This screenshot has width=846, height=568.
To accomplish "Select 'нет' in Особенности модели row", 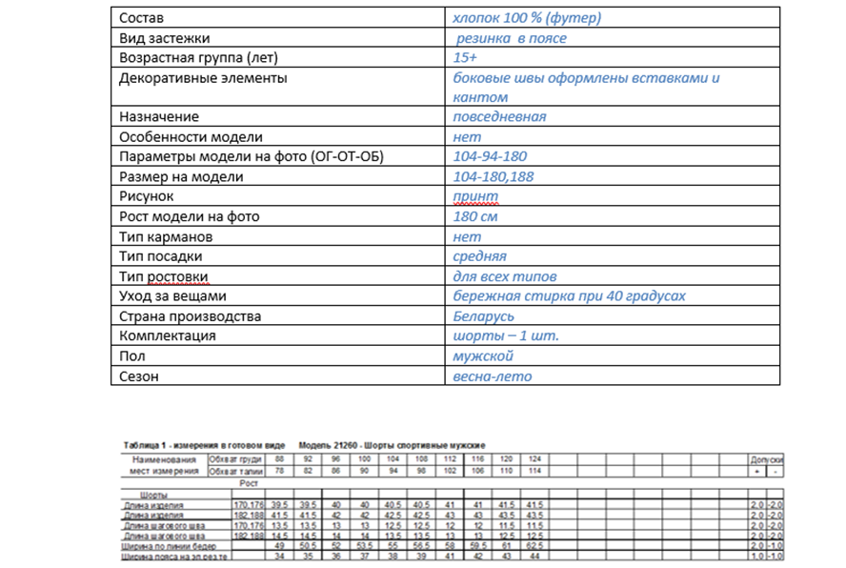I will tap(467, 137).
